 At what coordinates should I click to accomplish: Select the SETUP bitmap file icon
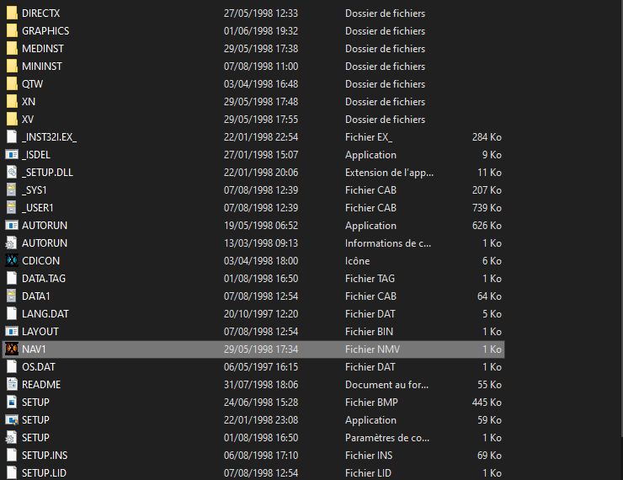pos(12,403)
